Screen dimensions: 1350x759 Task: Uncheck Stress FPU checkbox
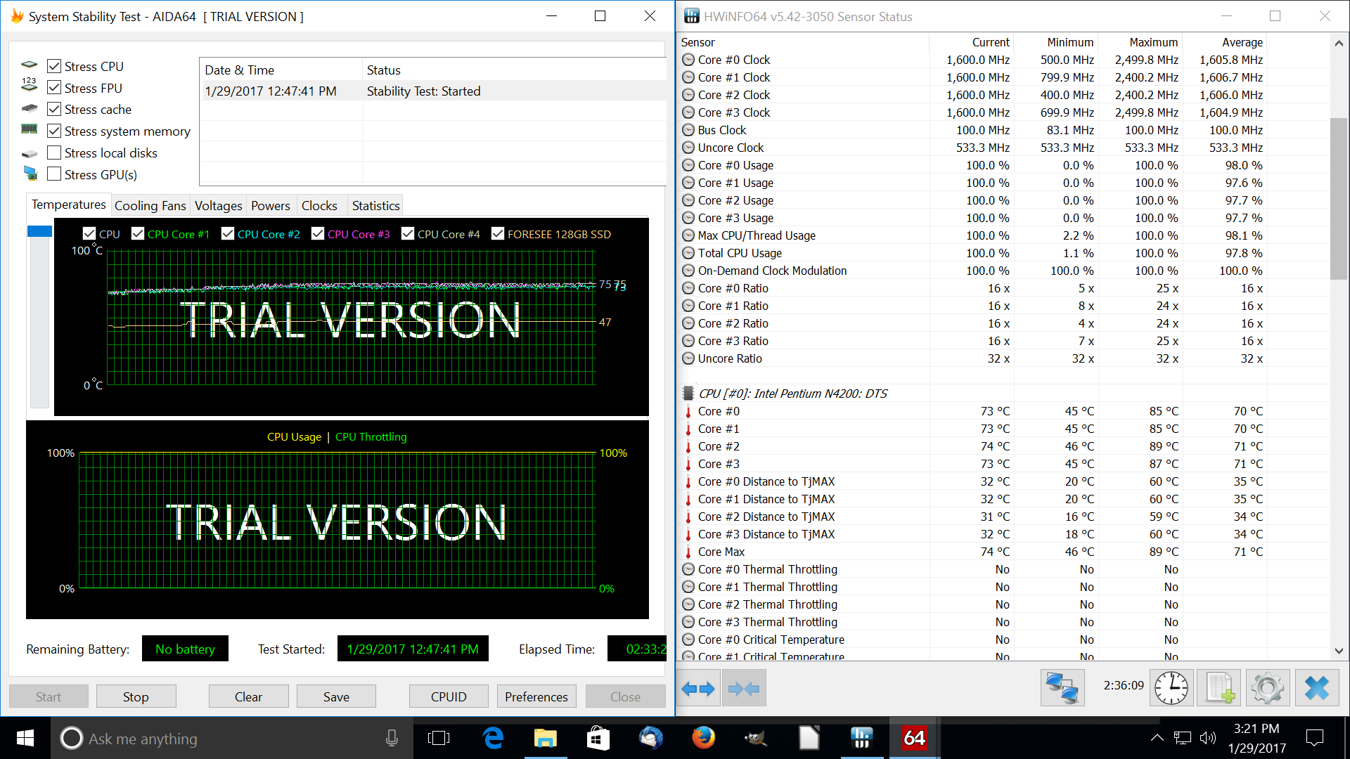click(x=54, y=88)
